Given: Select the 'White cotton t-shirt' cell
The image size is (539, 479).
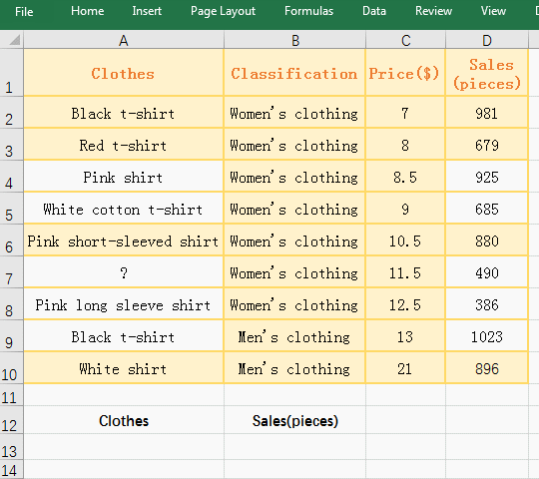Looking at the screenshot, I should 124,209.
